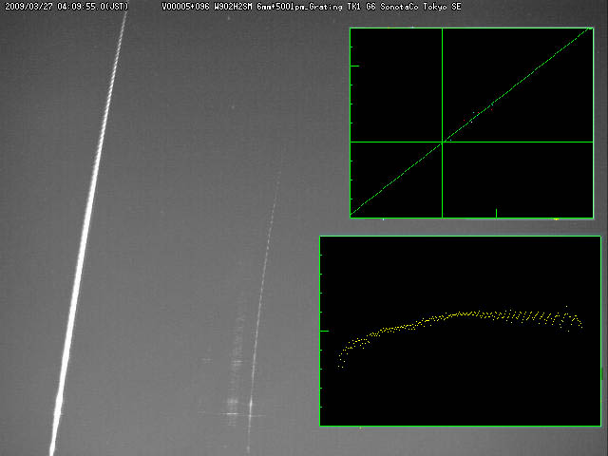Click the bottom-left origin of upper plot
The image size is (608, 456).
(351, 216)
